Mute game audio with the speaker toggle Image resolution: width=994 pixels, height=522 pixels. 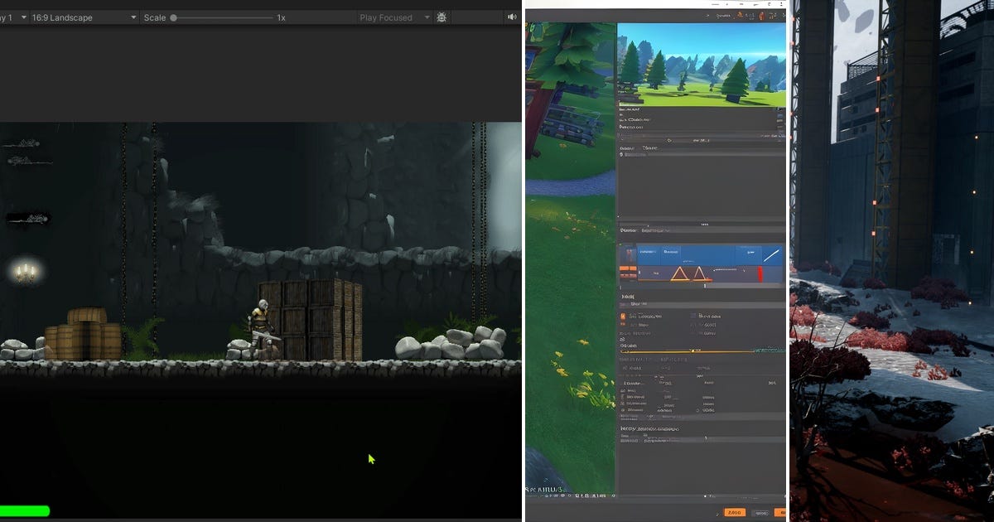[x=514, y=17]
